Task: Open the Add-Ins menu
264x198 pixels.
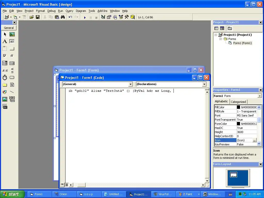Action: (102, 11)
